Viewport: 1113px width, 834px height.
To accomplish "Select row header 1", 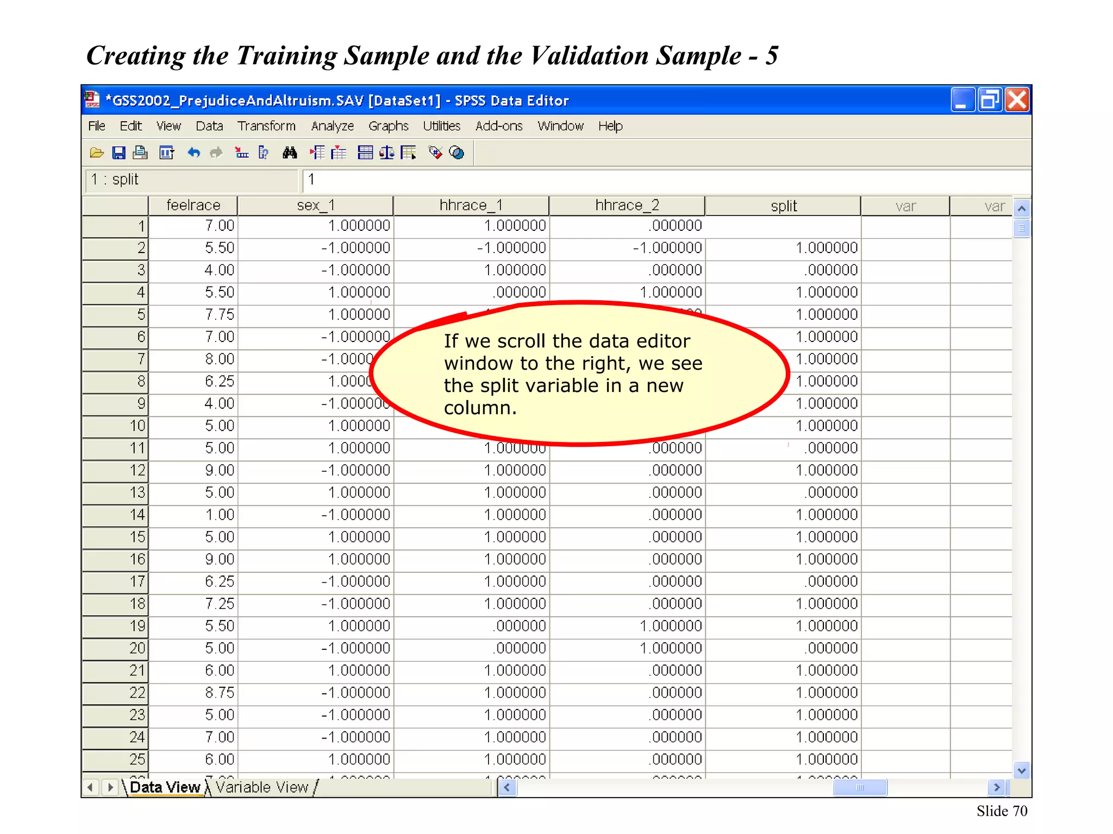I will 115,226.
